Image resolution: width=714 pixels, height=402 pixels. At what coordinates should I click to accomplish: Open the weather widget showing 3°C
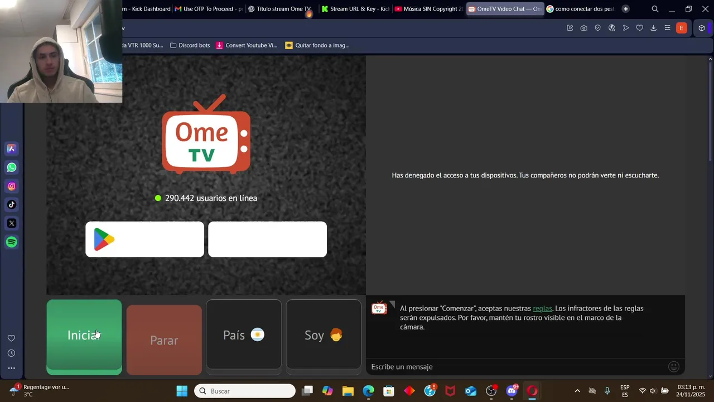[39, 390]
